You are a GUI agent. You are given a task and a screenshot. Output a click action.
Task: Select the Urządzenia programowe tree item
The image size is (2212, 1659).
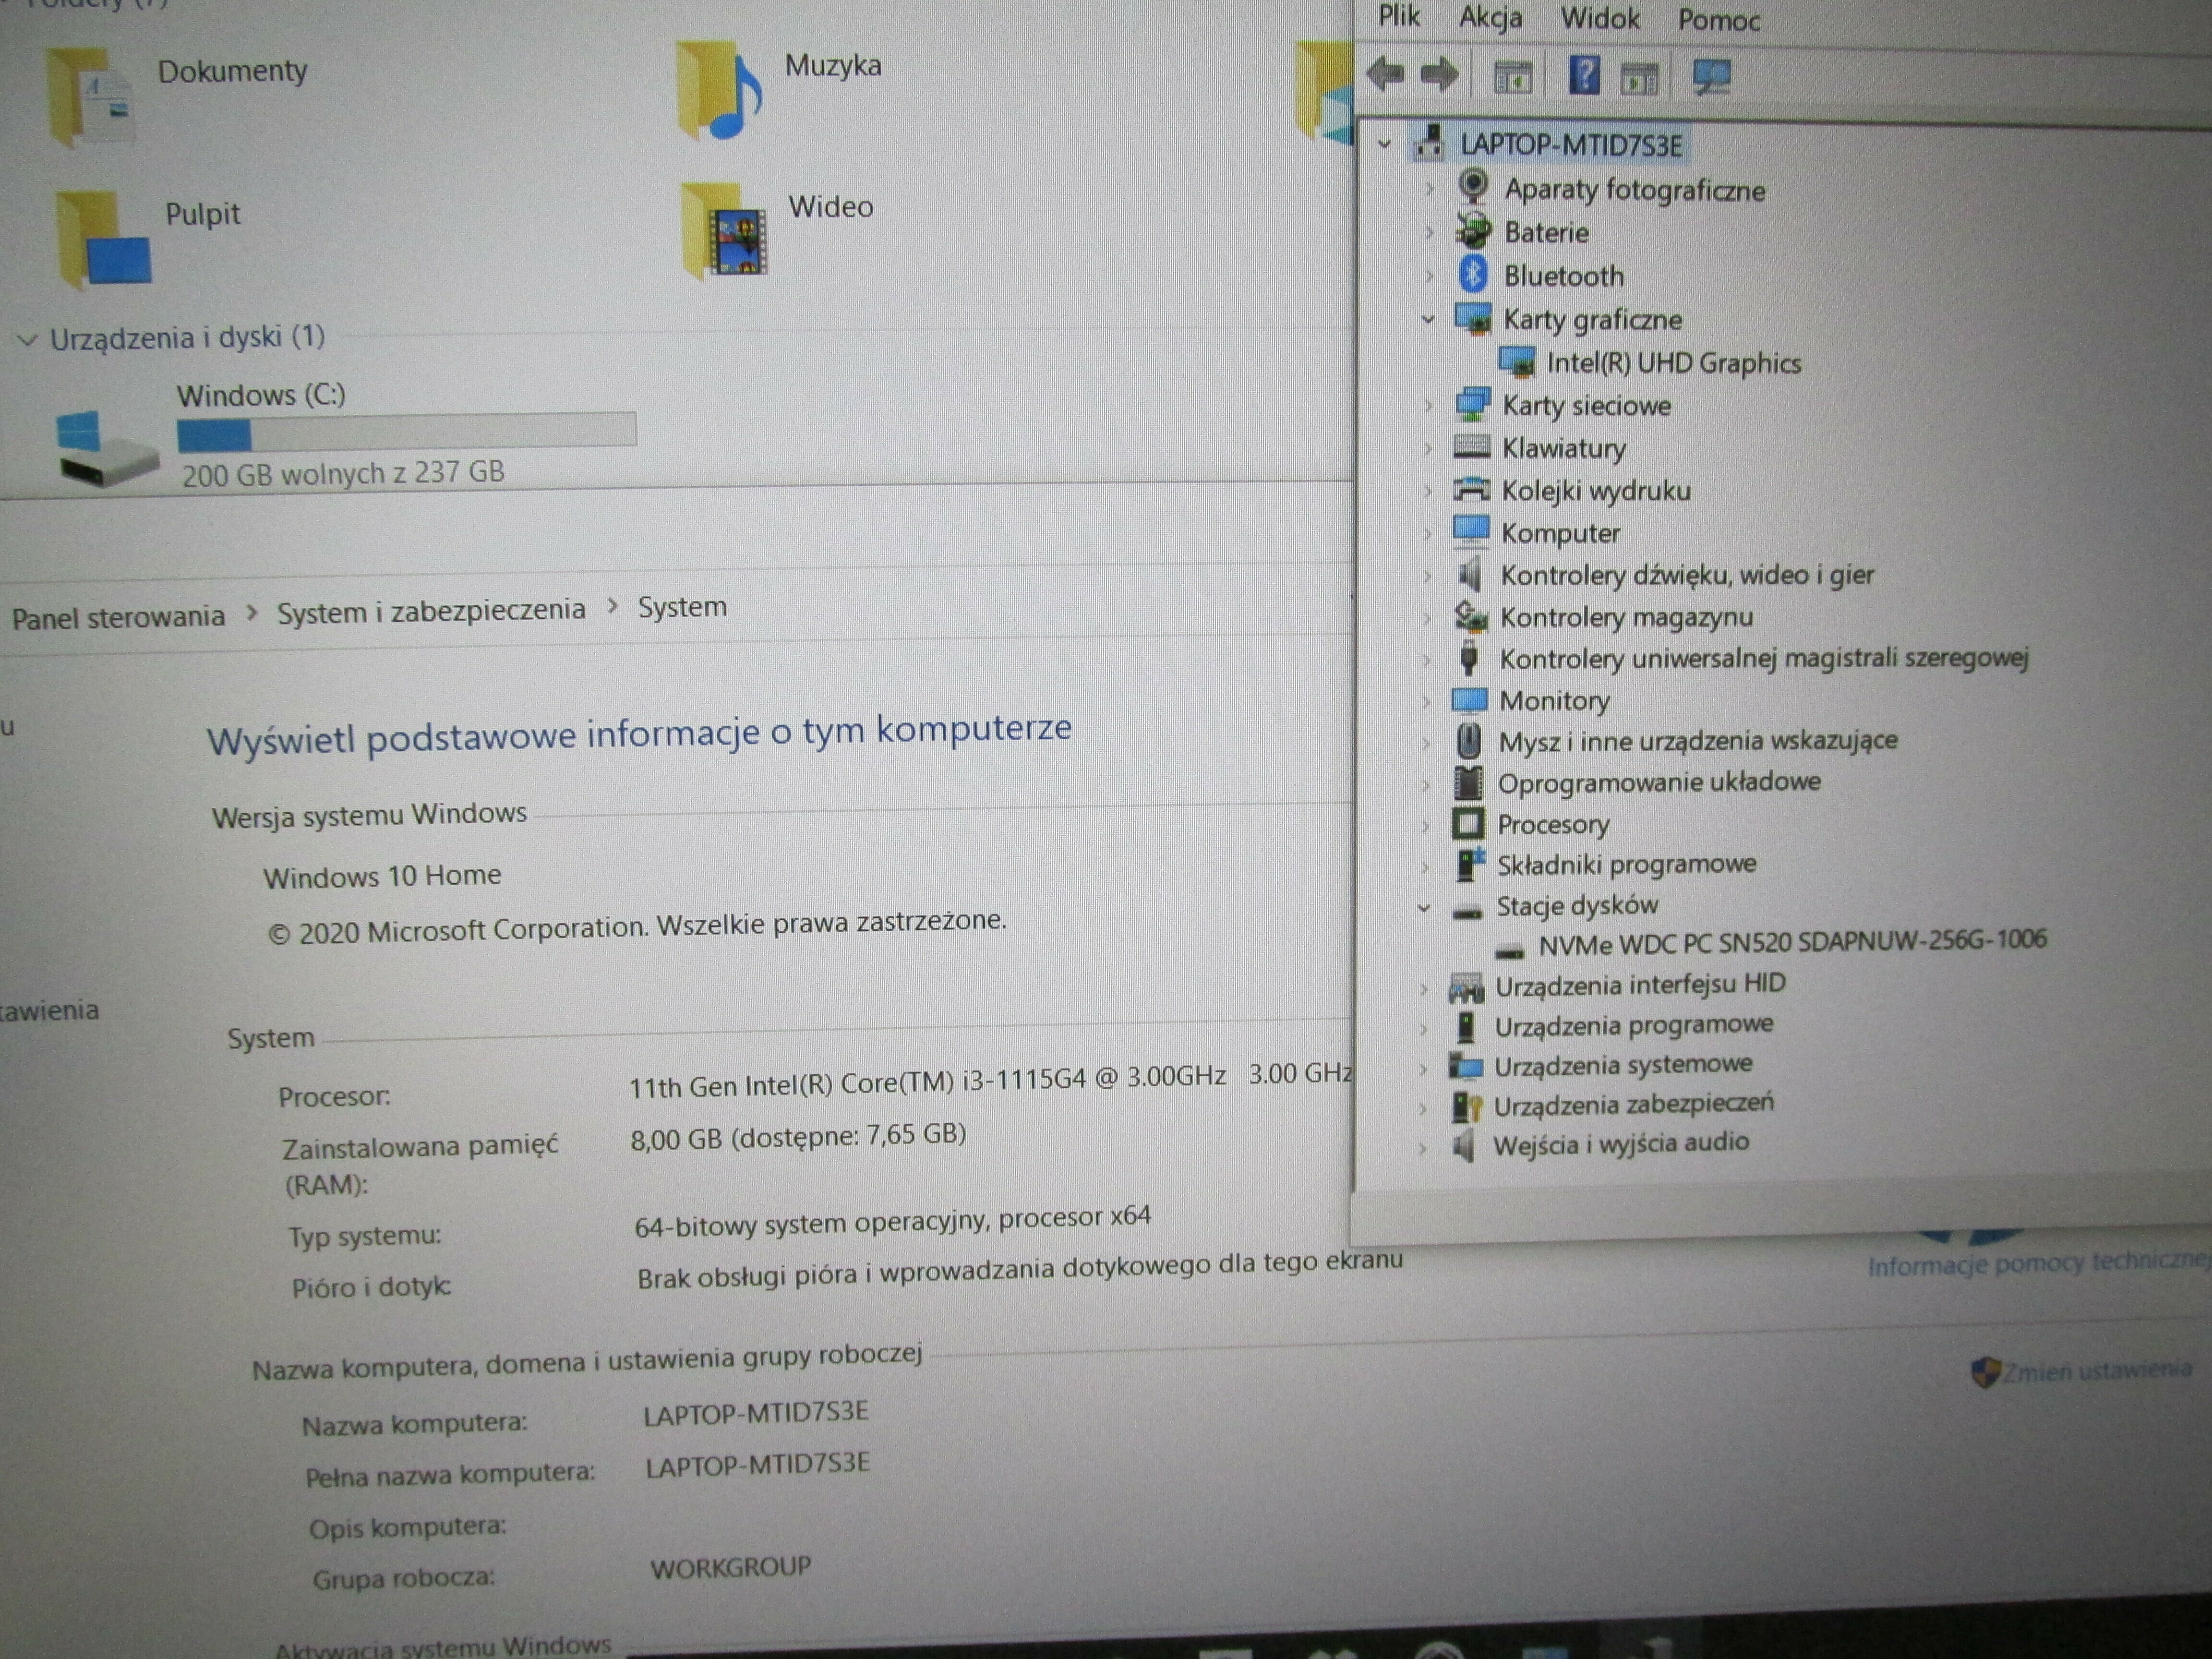[x=1633, y=1026]
